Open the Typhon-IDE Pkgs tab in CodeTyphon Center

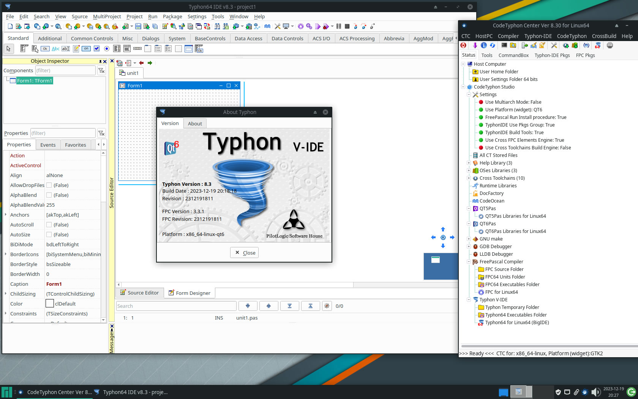tap(552, 55)
